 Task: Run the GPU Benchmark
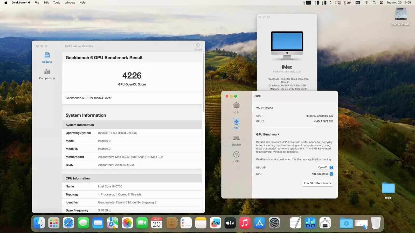(317, 183)
